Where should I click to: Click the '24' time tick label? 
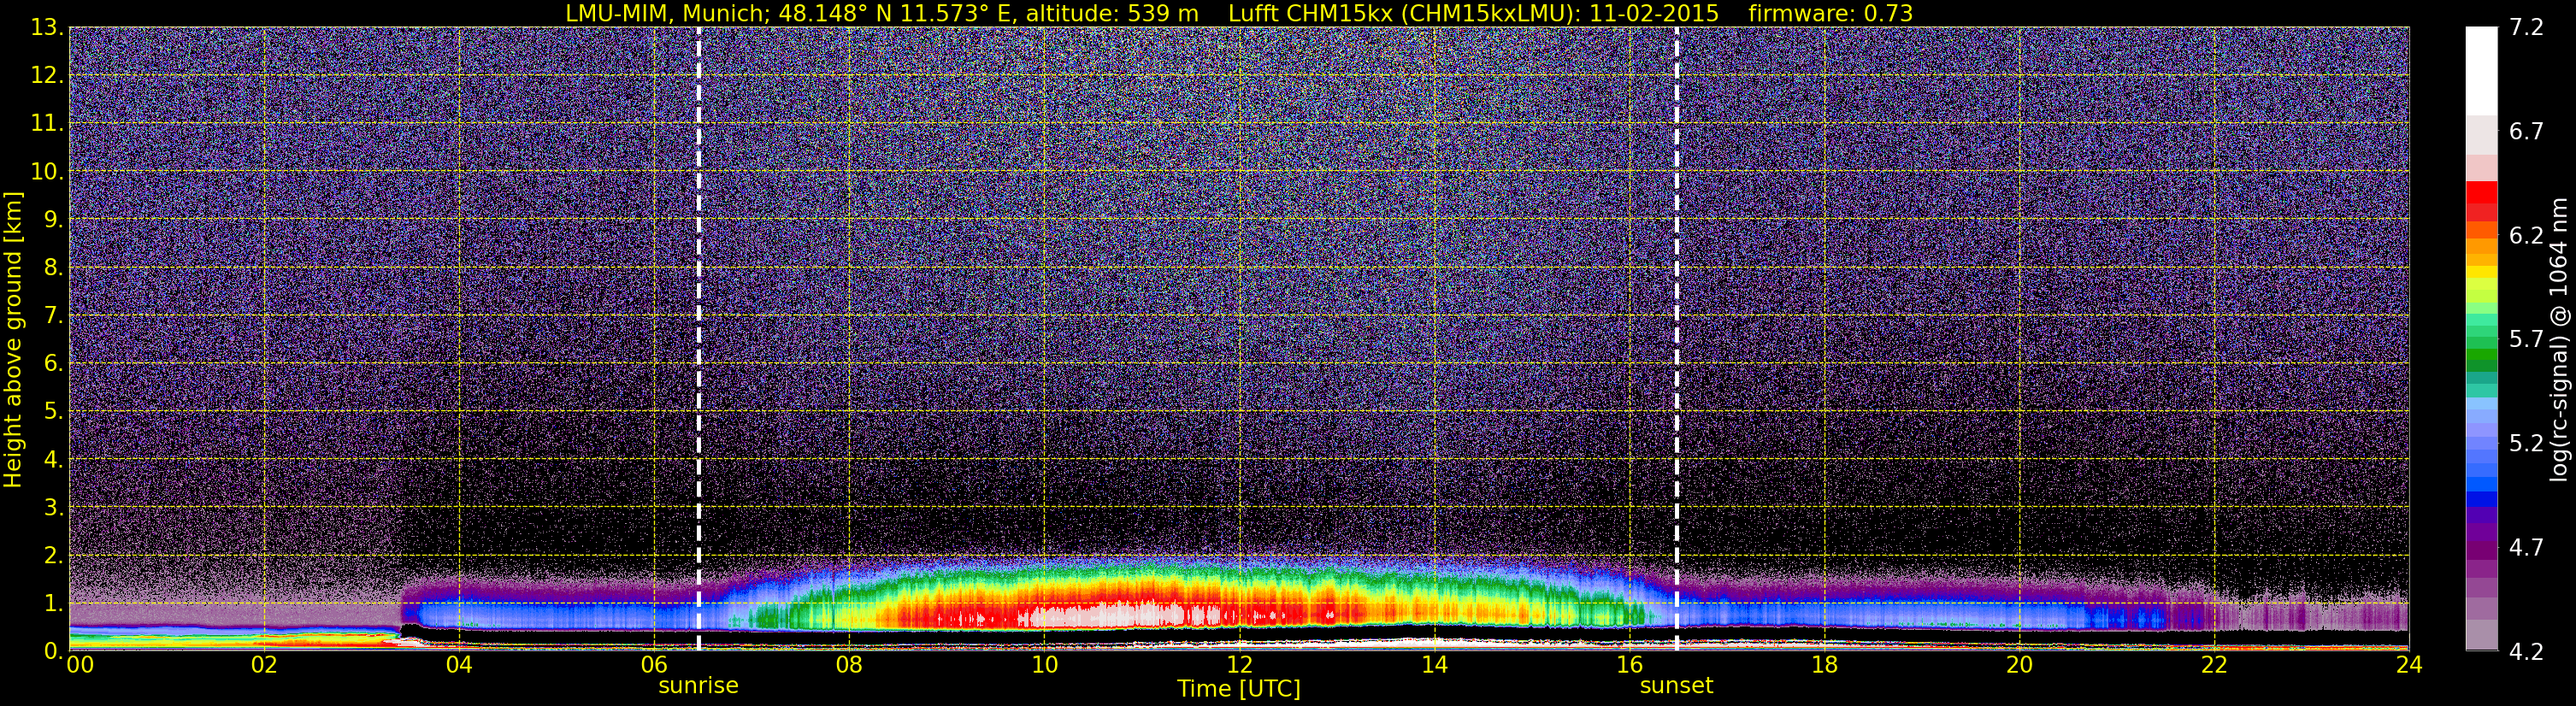coord(2409,665)
